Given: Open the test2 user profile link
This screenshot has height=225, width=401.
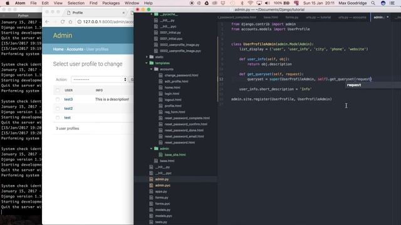Looking at the screenshot, I should click(x=68, y=108).
